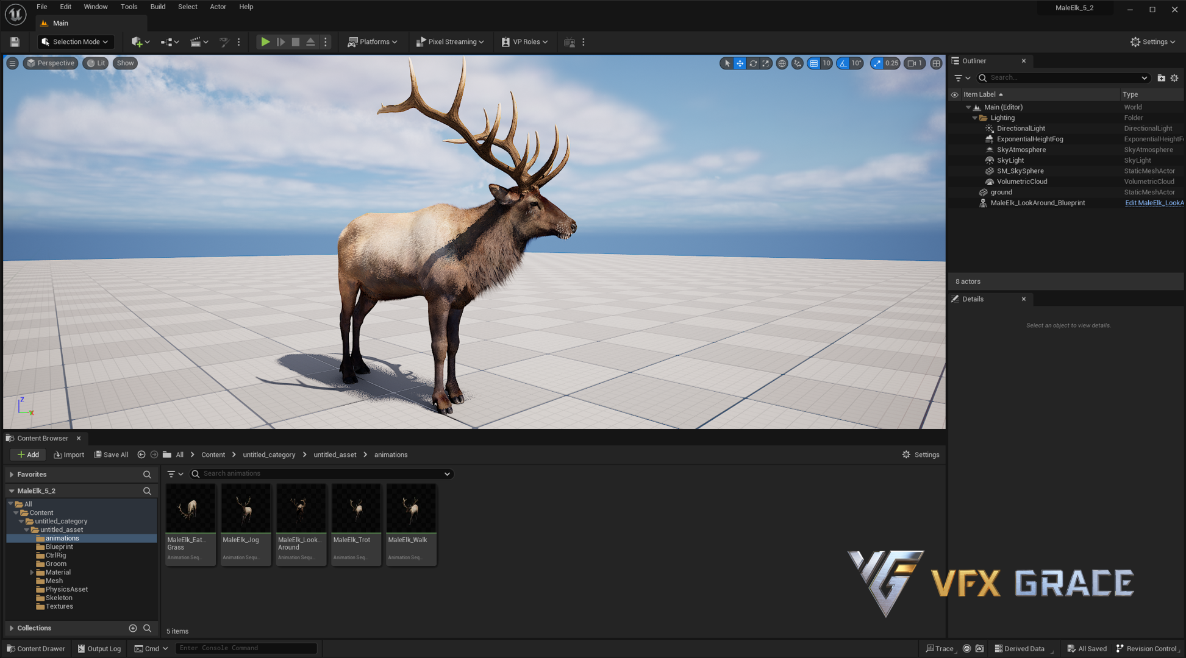
Task: Activate the Rotate gizmo tool
Action: pos(753,63)
